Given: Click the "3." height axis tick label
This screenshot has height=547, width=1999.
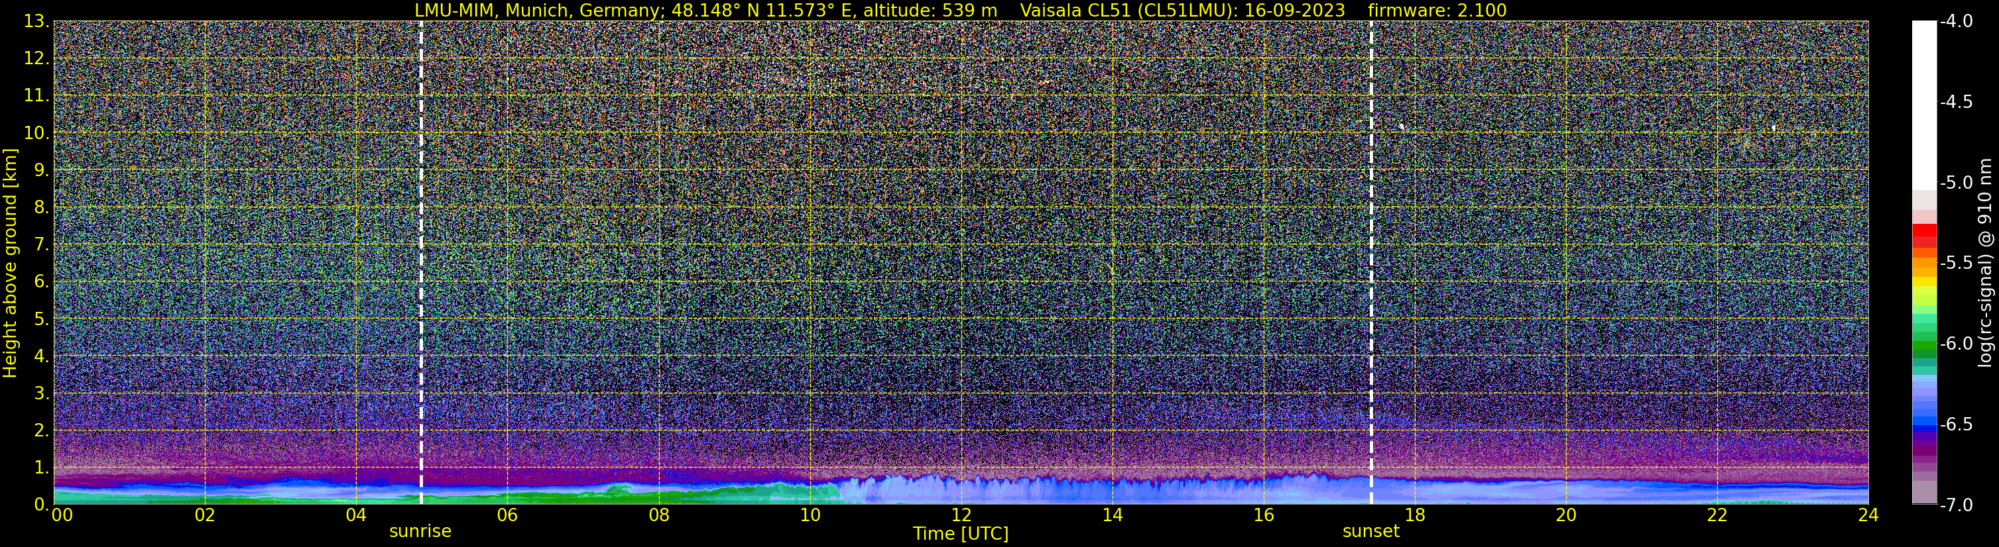Looking at the screenshot, I should [41, 393].
